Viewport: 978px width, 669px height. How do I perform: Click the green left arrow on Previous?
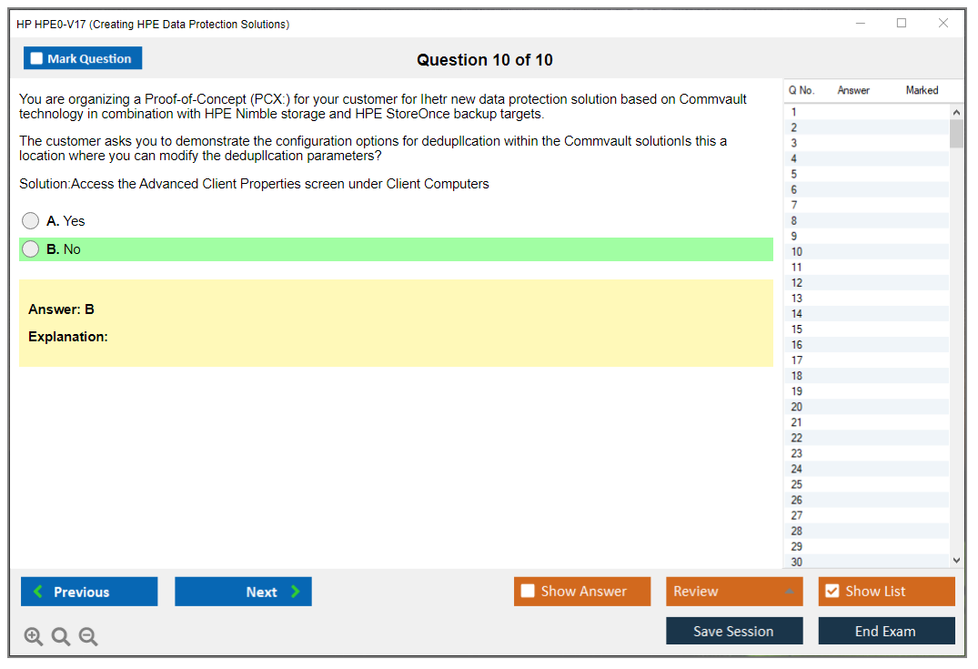(x=38, y=592)
